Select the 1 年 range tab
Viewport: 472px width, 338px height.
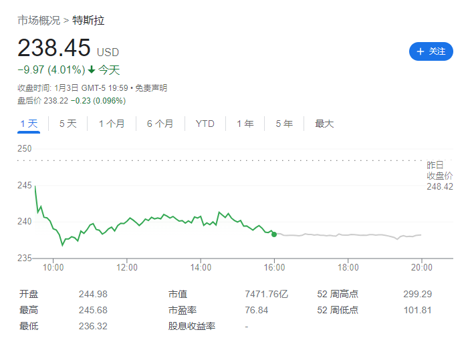(245, 124)
